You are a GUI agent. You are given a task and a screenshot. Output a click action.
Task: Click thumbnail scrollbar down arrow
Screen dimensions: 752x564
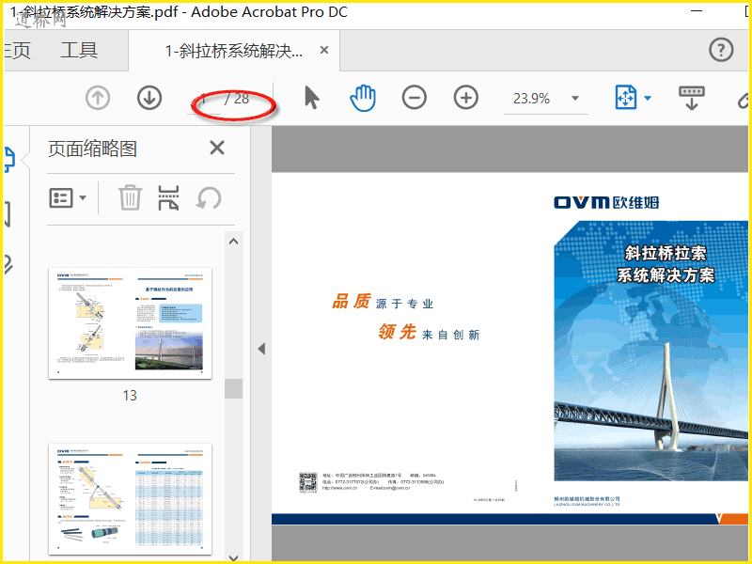pyautogui.click(x=233, y=557)
